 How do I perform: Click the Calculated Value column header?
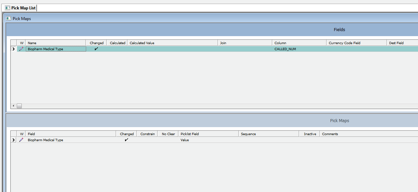(x=173, y=43)
